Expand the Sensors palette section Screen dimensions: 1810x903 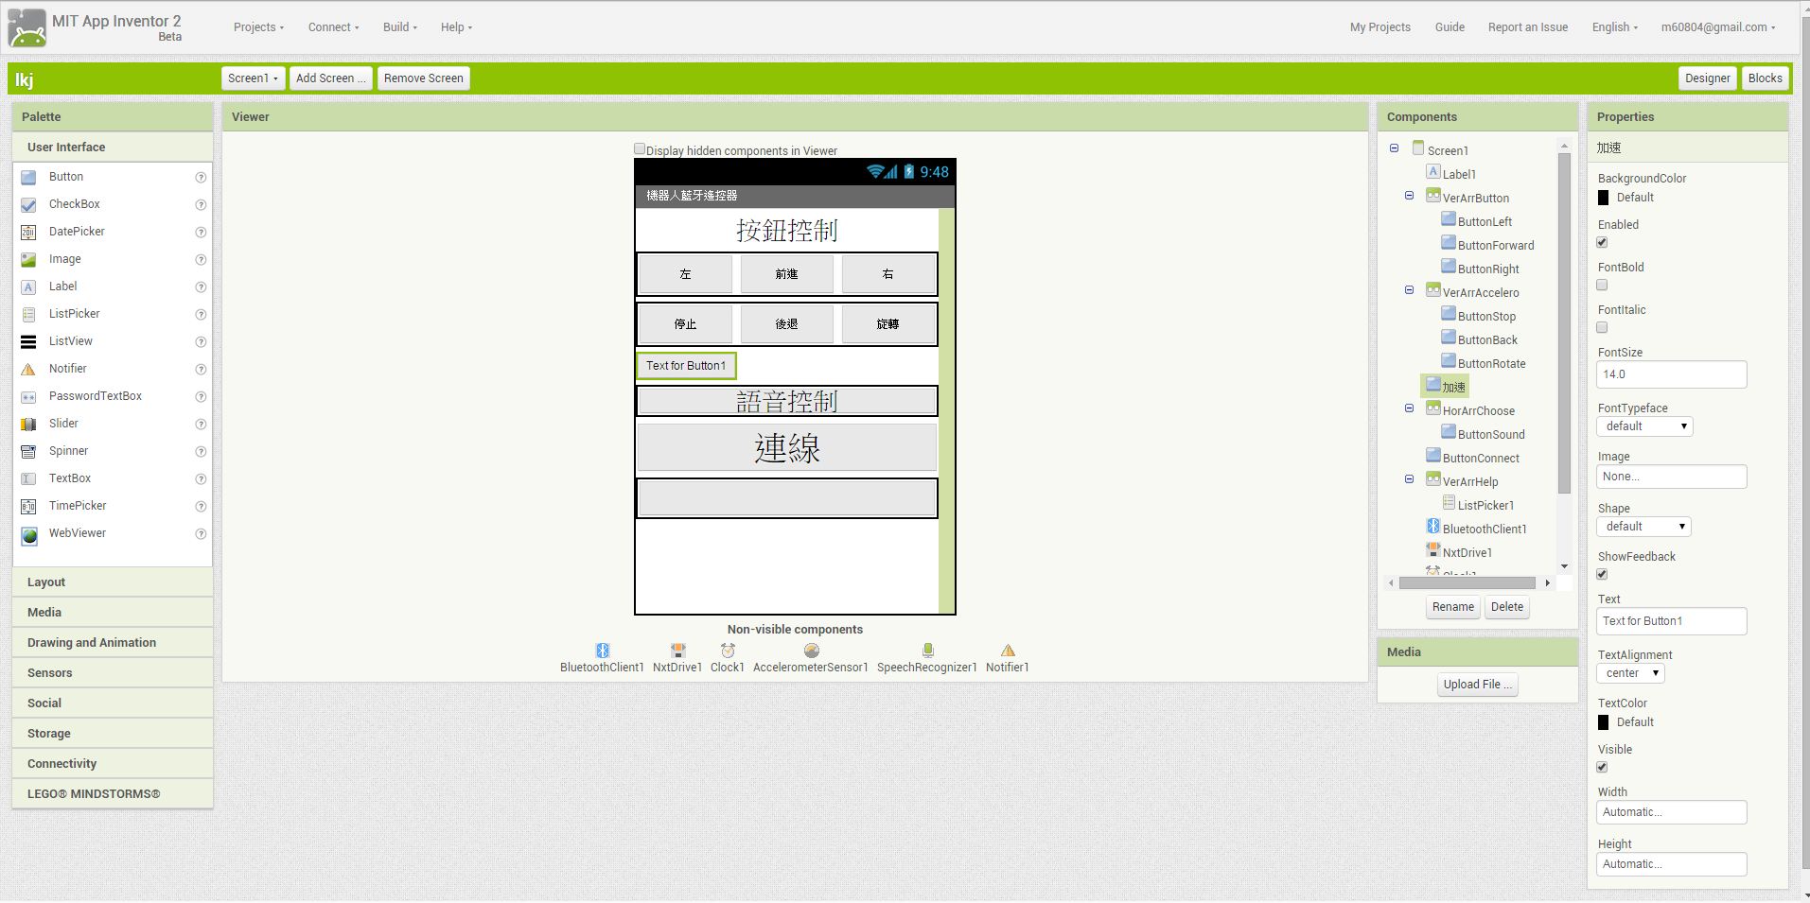[113, 673]
